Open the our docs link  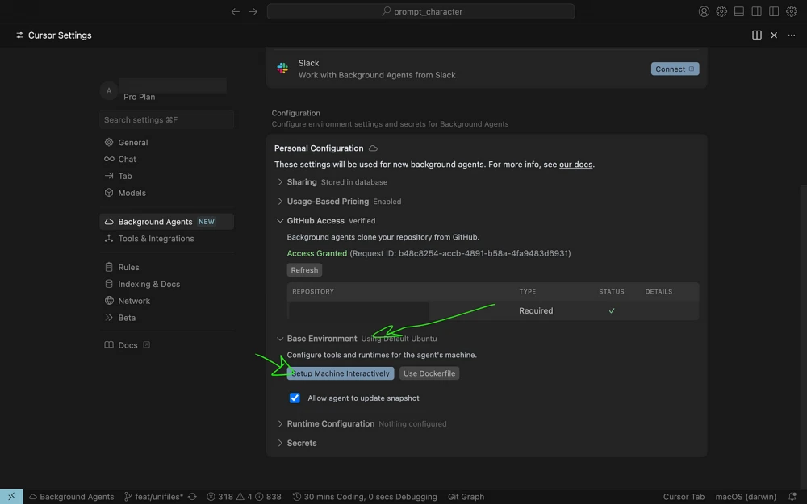576,165
